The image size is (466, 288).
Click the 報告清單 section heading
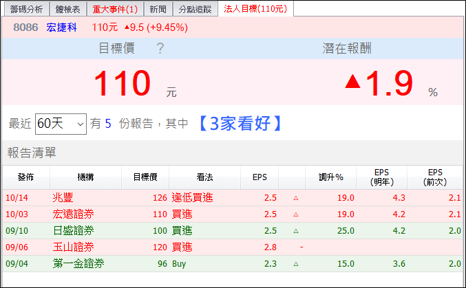click(x=32, y=153)
